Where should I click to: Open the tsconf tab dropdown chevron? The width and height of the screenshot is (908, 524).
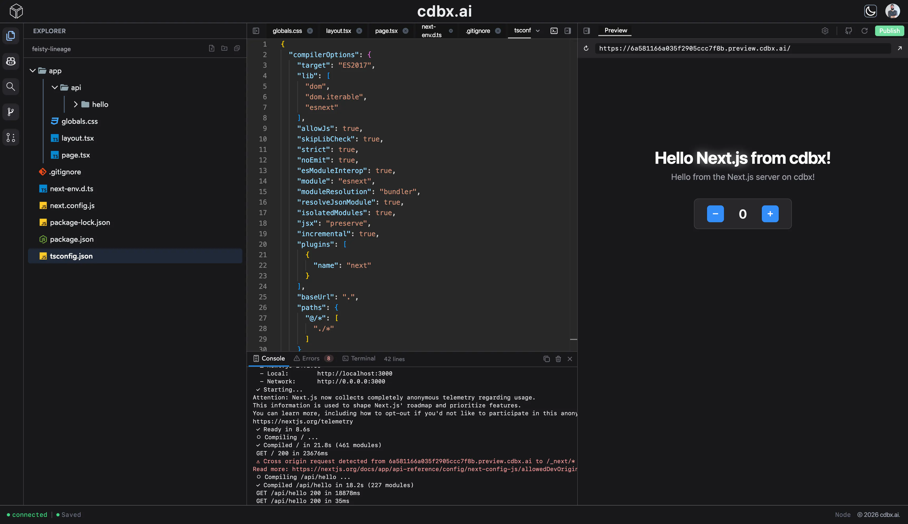click(x=538, y=31)
